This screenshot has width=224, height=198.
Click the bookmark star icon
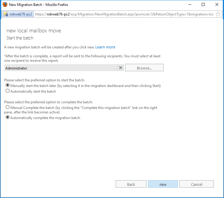(218, 14)
